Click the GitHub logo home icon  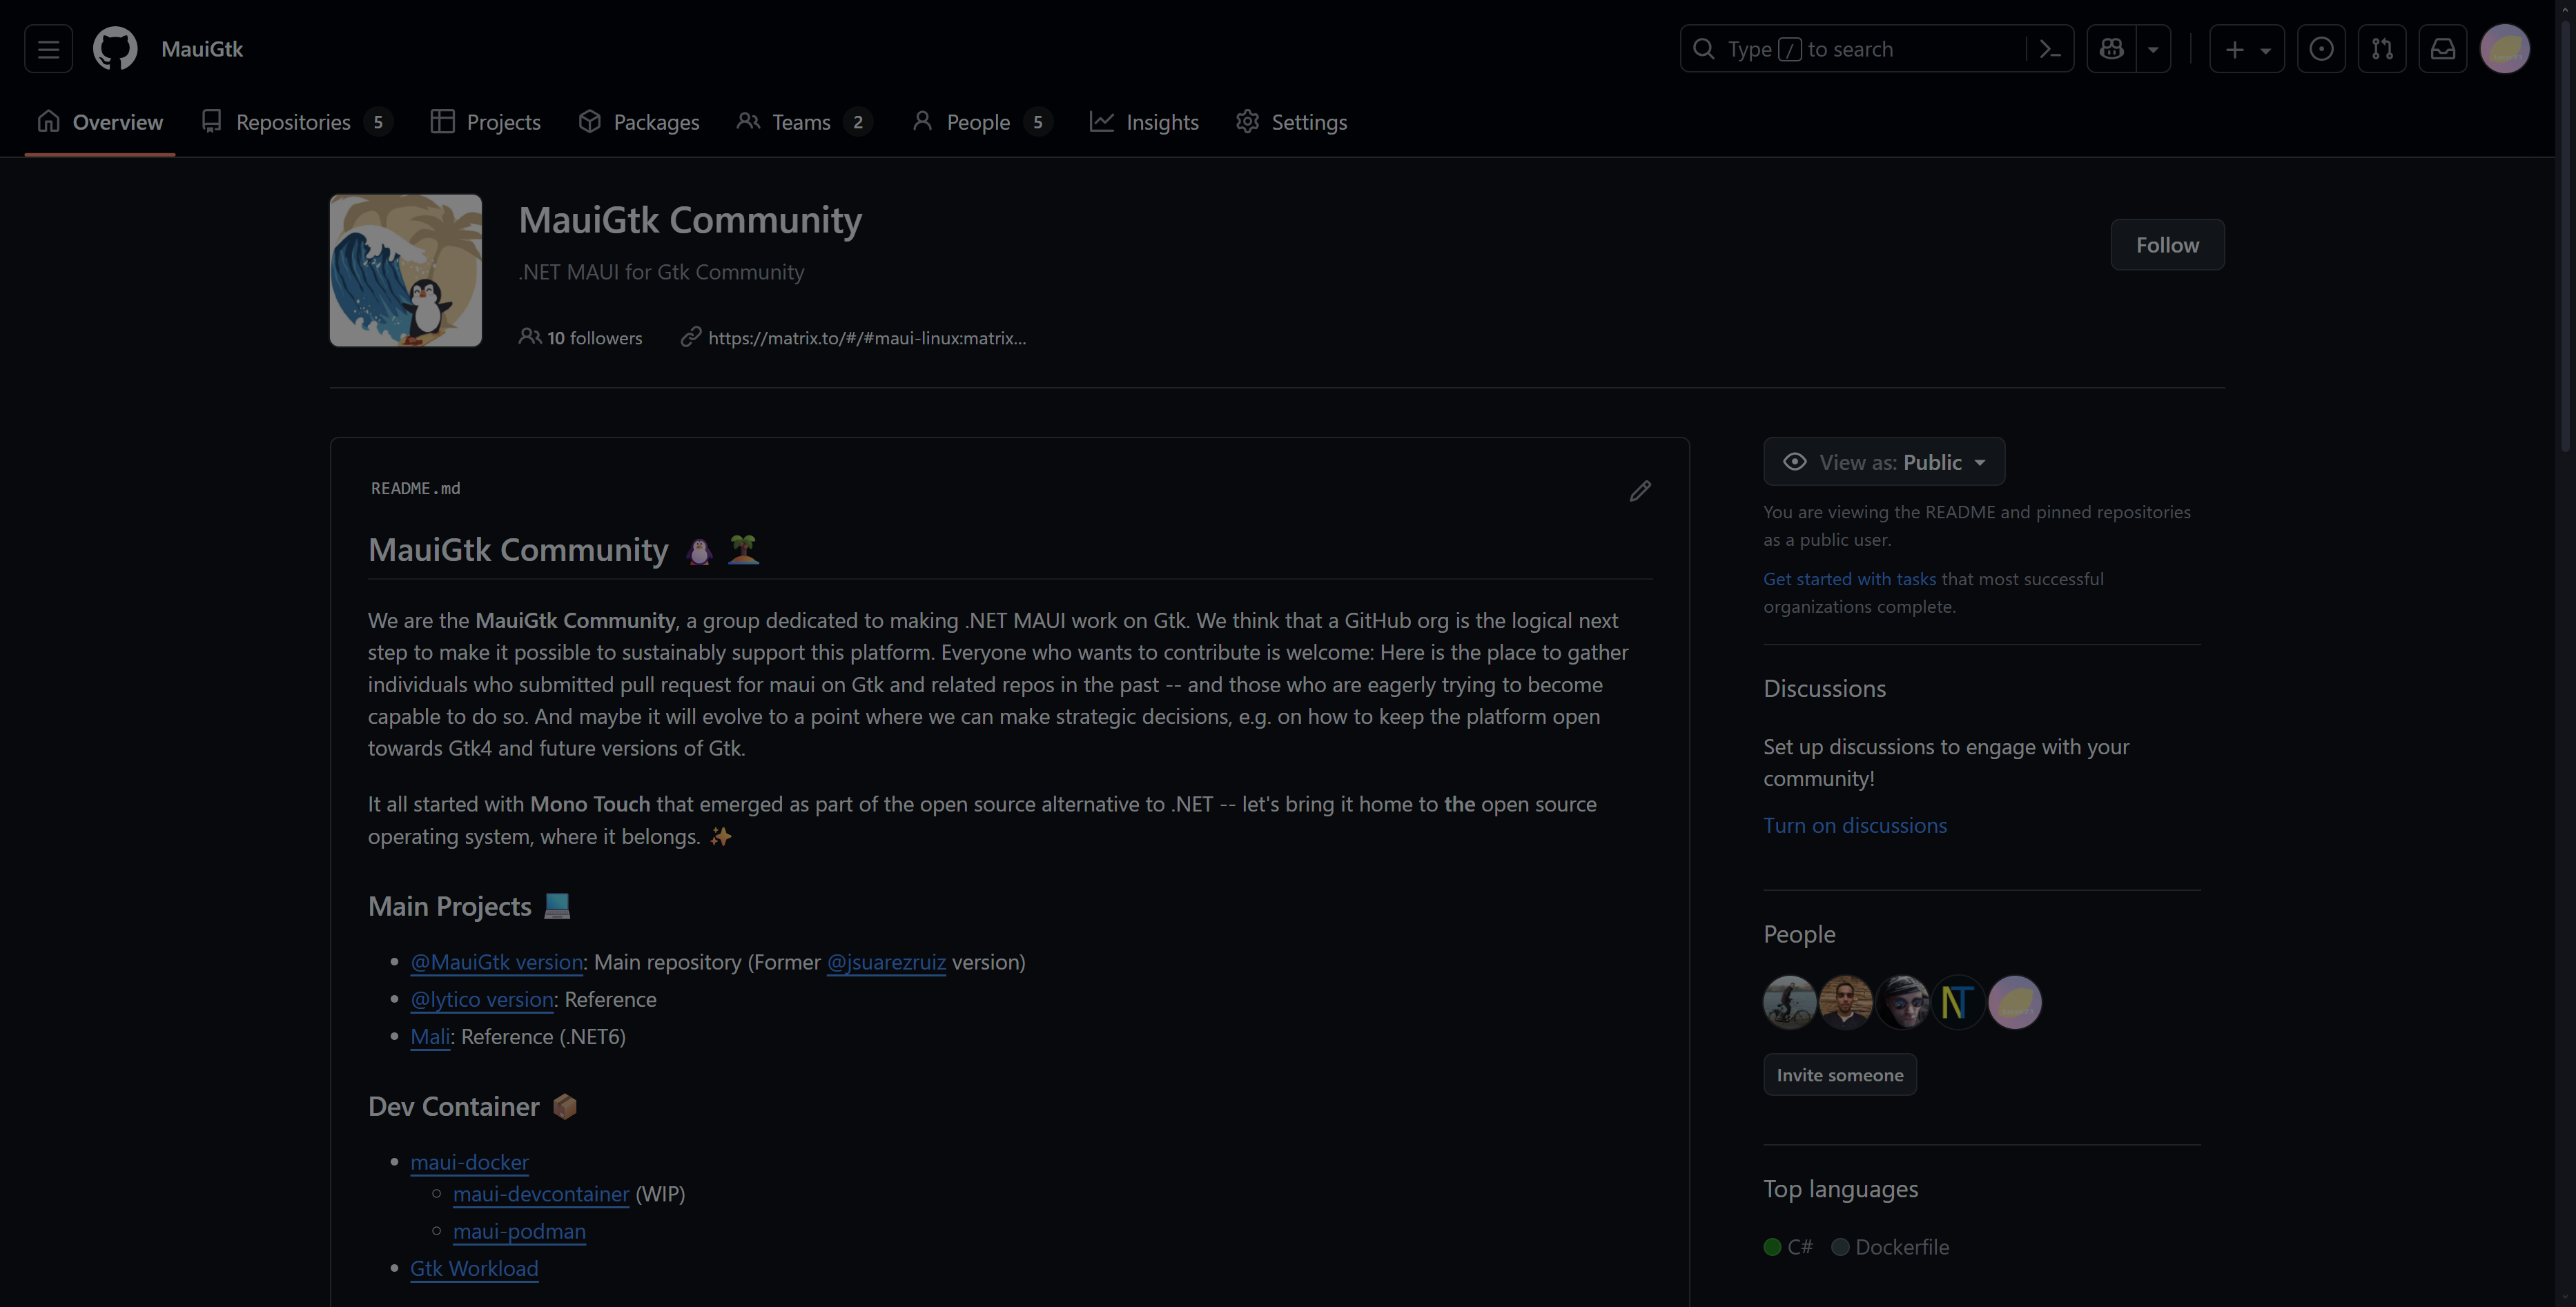[x=115, y=49]
